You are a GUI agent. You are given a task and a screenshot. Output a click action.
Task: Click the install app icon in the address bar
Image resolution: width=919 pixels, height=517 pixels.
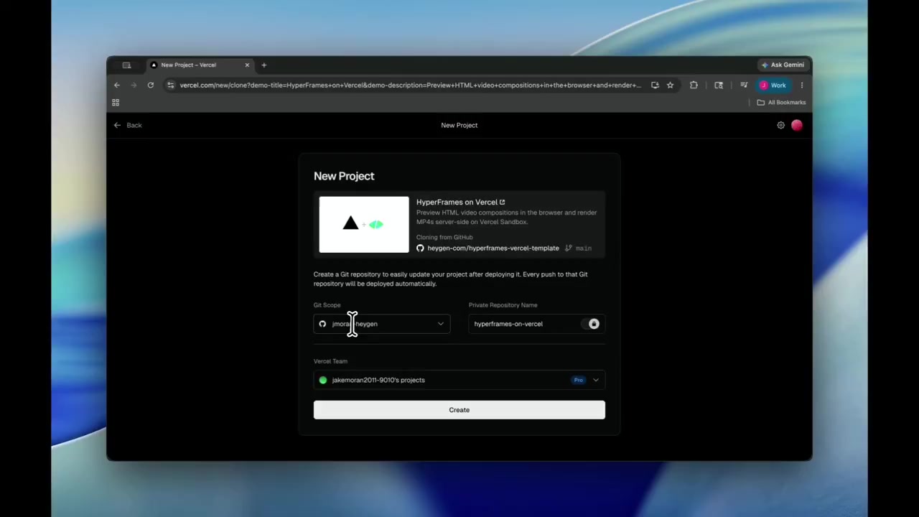pos(655,85)
